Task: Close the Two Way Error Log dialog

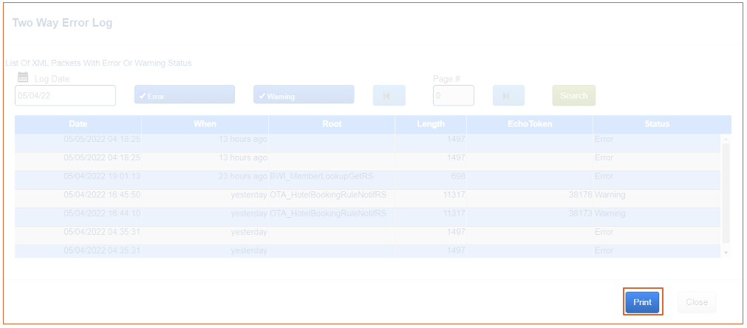Action: pos(696,302)
